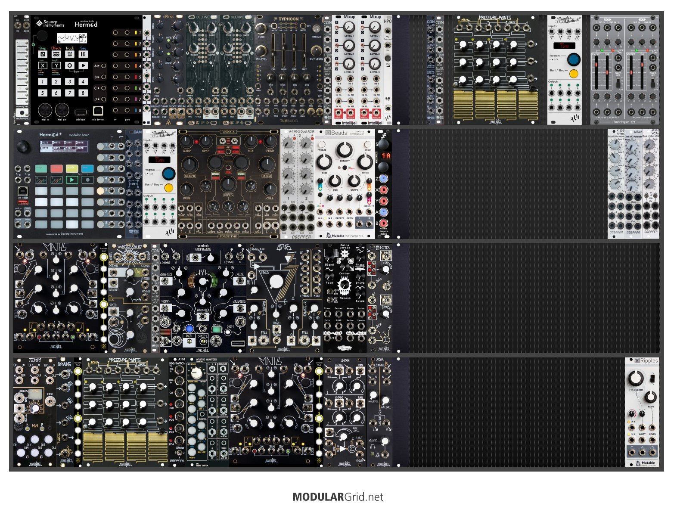Click the FEED knob on VHIKK X
The width and height of the screenshot is (677, 506).
(270, 141)
